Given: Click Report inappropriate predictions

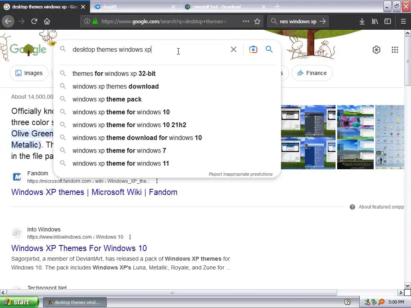Looking at the screenshot, I should 241,174.
